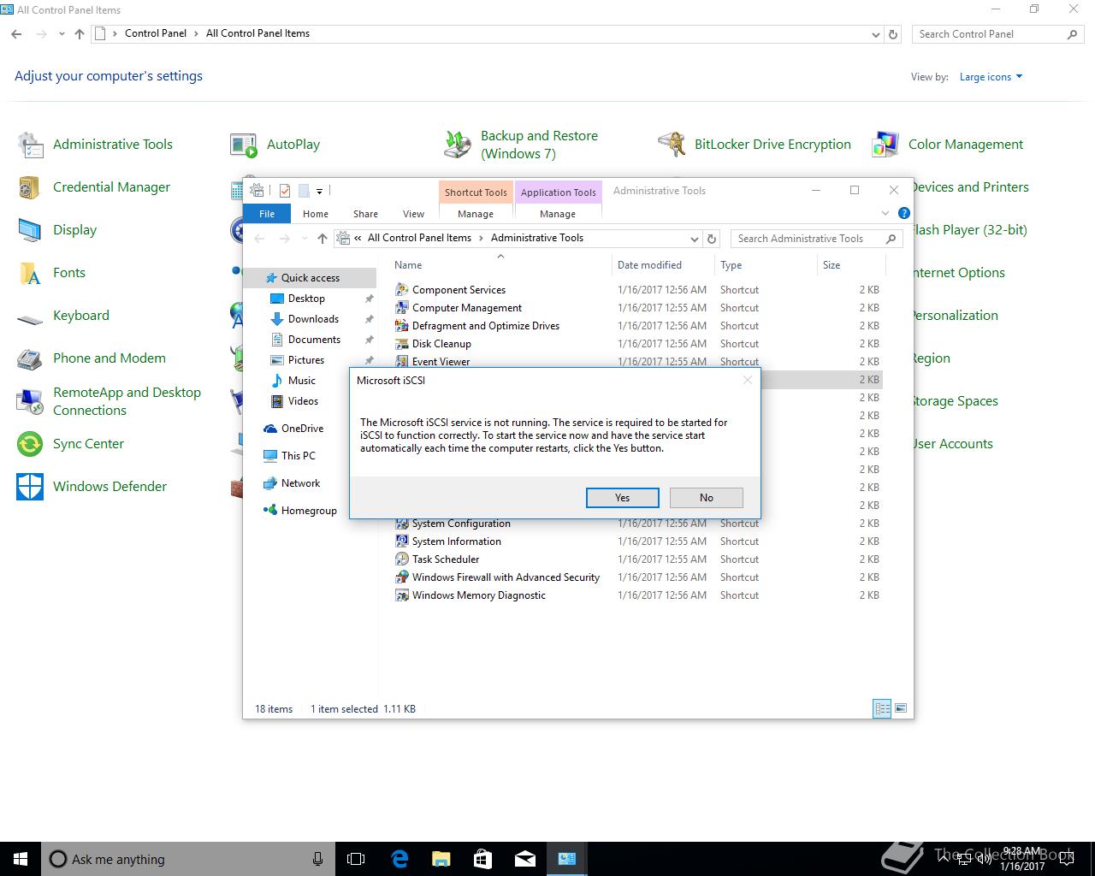The height and width of the screenshot is (876, 1095).
Task: Select Desktop in the navigation pane
Action: [306, 299]
